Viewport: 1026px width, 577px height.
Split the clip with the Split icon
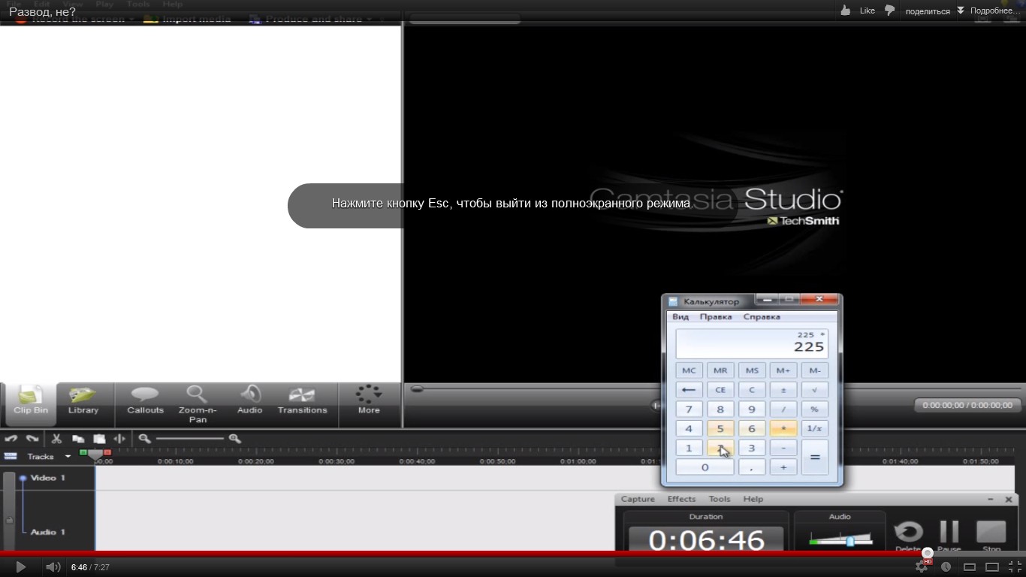click(119, 439)
